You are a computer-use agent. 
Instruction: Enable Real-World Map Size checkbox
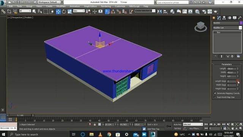click(x=215, y=97)
